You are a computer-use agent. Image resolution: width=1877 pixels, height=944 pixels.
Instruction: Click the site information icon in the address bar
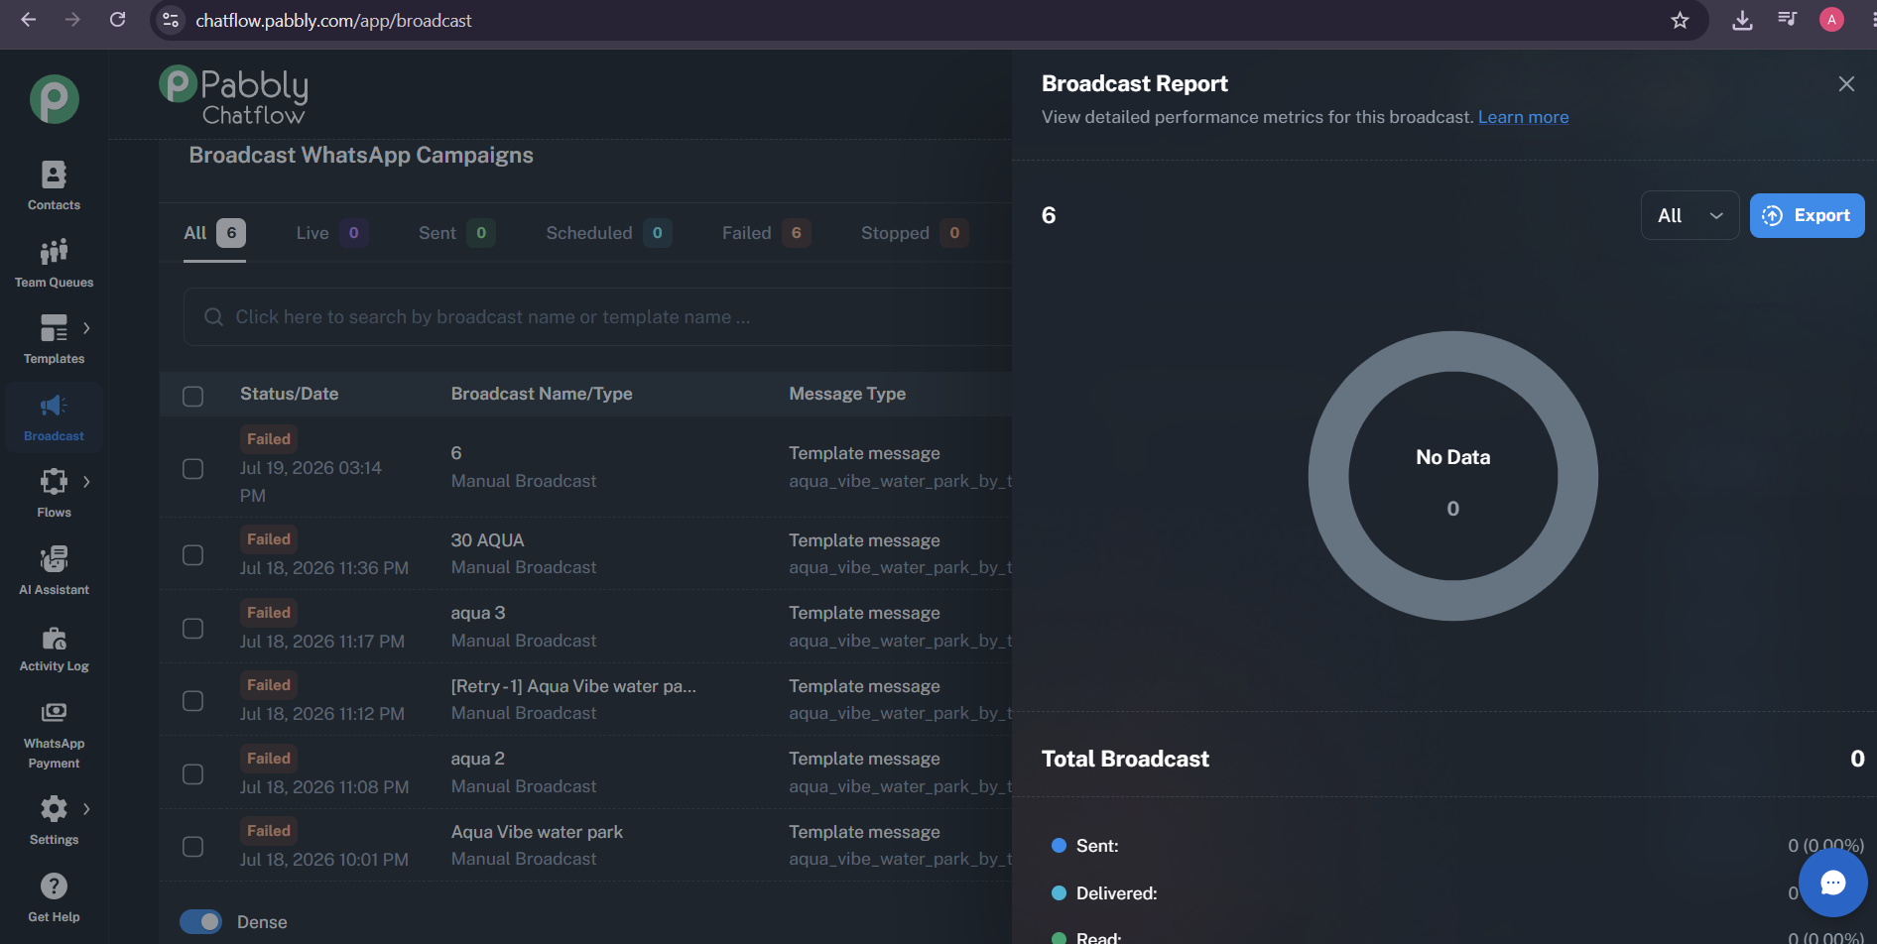pyautogui.click(x=171, y=20)
